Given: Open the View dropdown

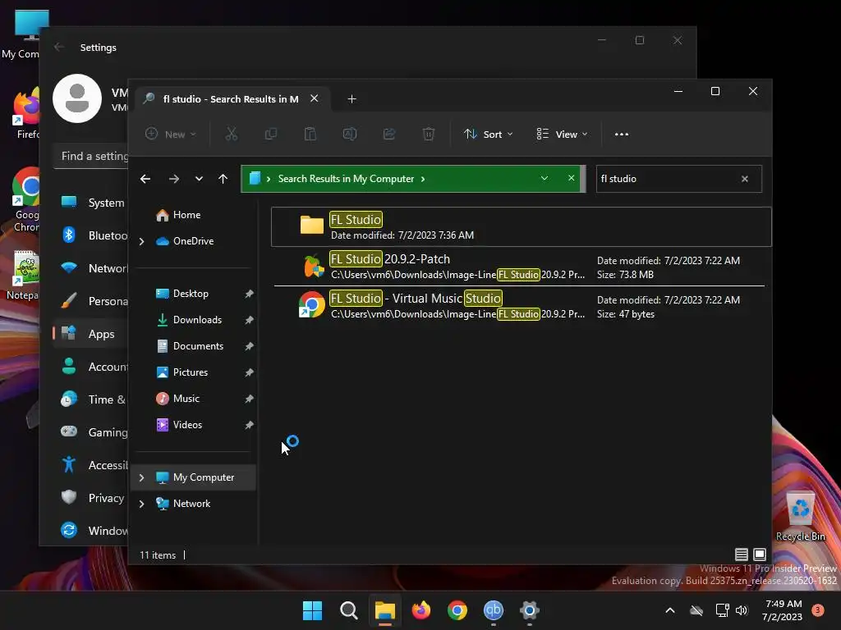Looking at the screenshot, I should pyautogui.click(x=562, y=134).
